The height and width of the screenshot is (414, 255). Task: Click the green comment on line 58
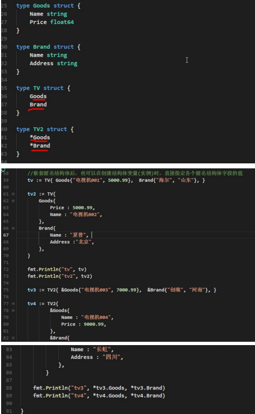(x=135, y=173)
